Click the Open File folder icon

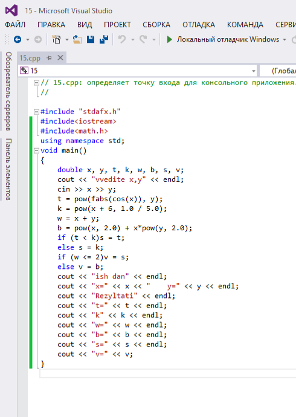[x=77, y=39]
